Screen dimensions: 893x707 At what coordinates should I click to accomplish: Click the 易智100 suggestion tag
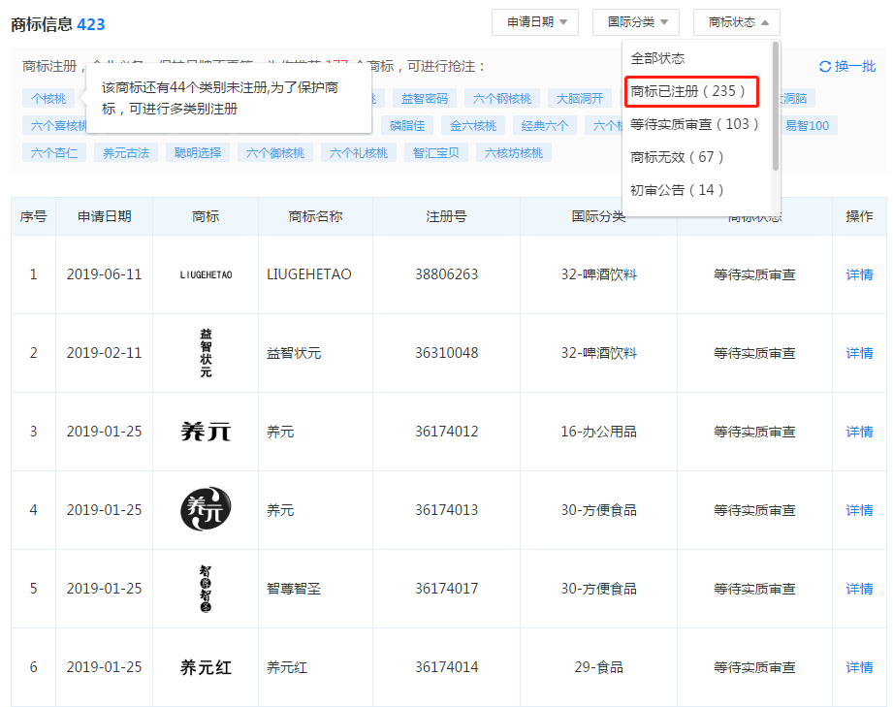click(x=807, y=125)
